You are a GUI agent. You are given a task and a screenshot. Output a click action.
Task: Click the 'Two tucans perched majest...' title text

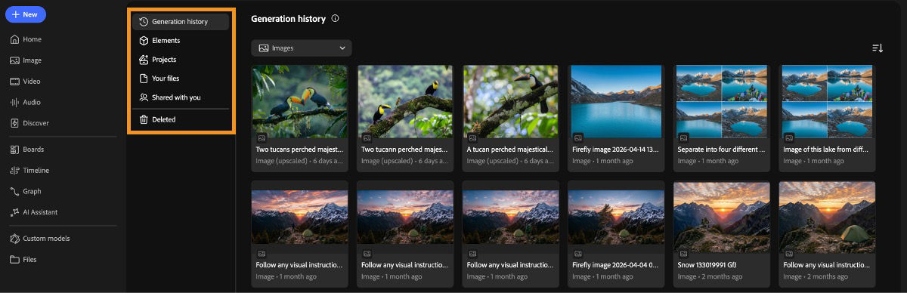pos(299,150)
